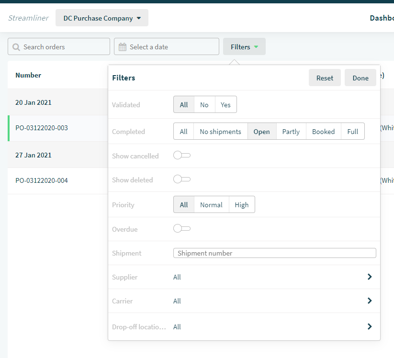
Task: Set Validated filter to Yes
Action: click(225, 104)
